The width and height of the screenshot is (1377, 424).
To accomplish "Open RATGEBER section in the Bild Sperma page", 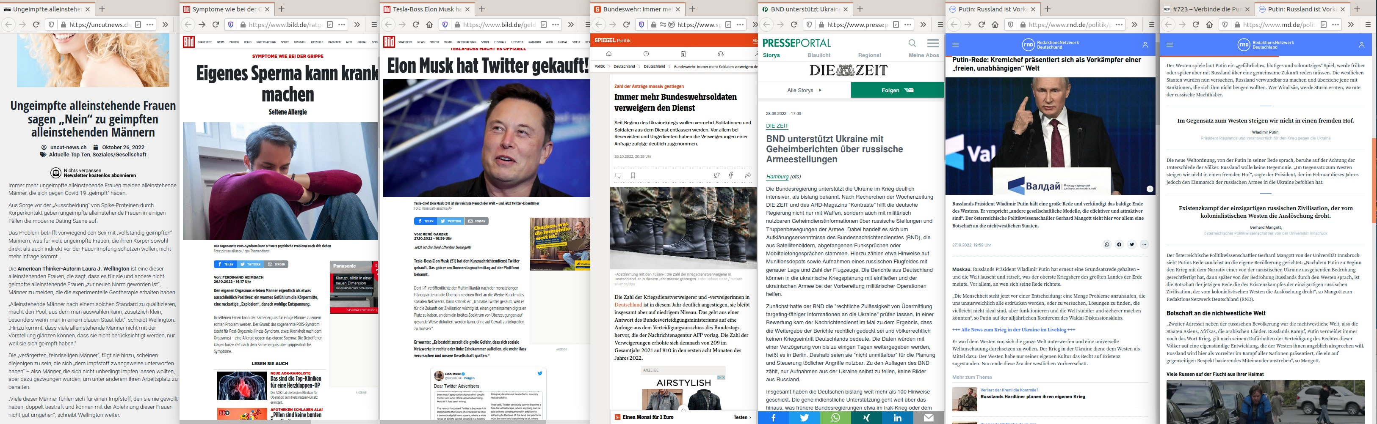I will coord(334,41).
